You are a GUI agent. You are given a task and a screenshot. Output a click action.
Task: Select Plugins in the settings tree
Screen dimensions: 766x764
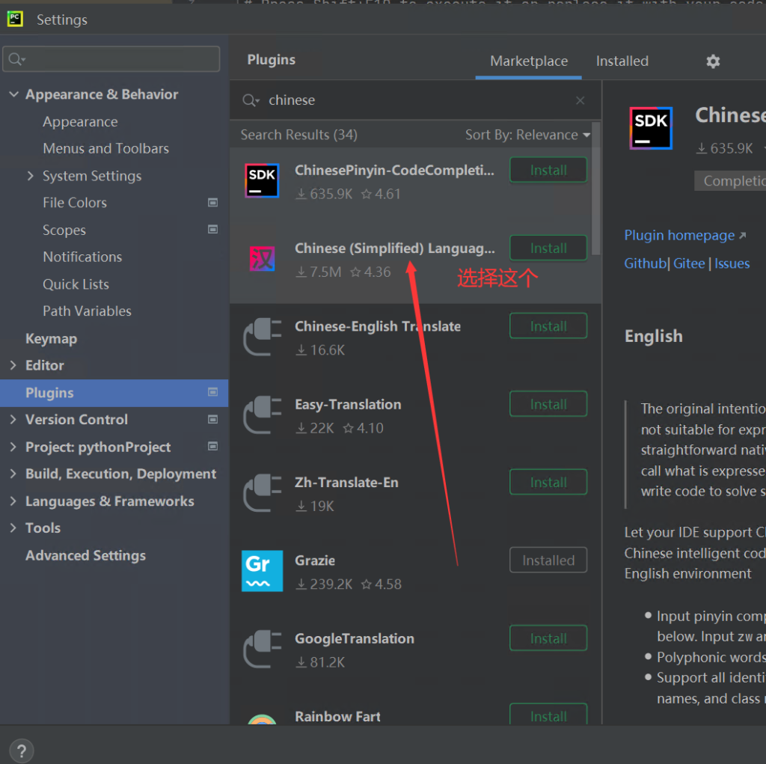click(114, 393)
